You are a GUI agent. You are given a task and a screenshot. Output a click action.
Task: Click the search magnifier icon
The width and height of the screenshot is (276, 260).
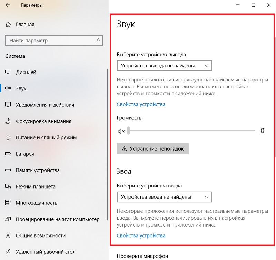98,40
